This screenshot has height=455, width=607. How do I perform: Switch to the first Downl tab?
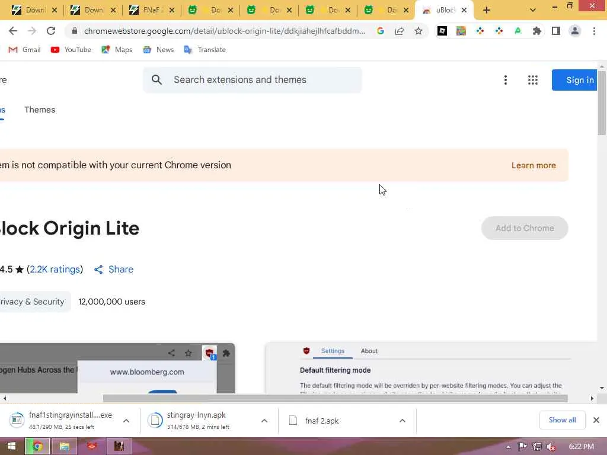30,10
